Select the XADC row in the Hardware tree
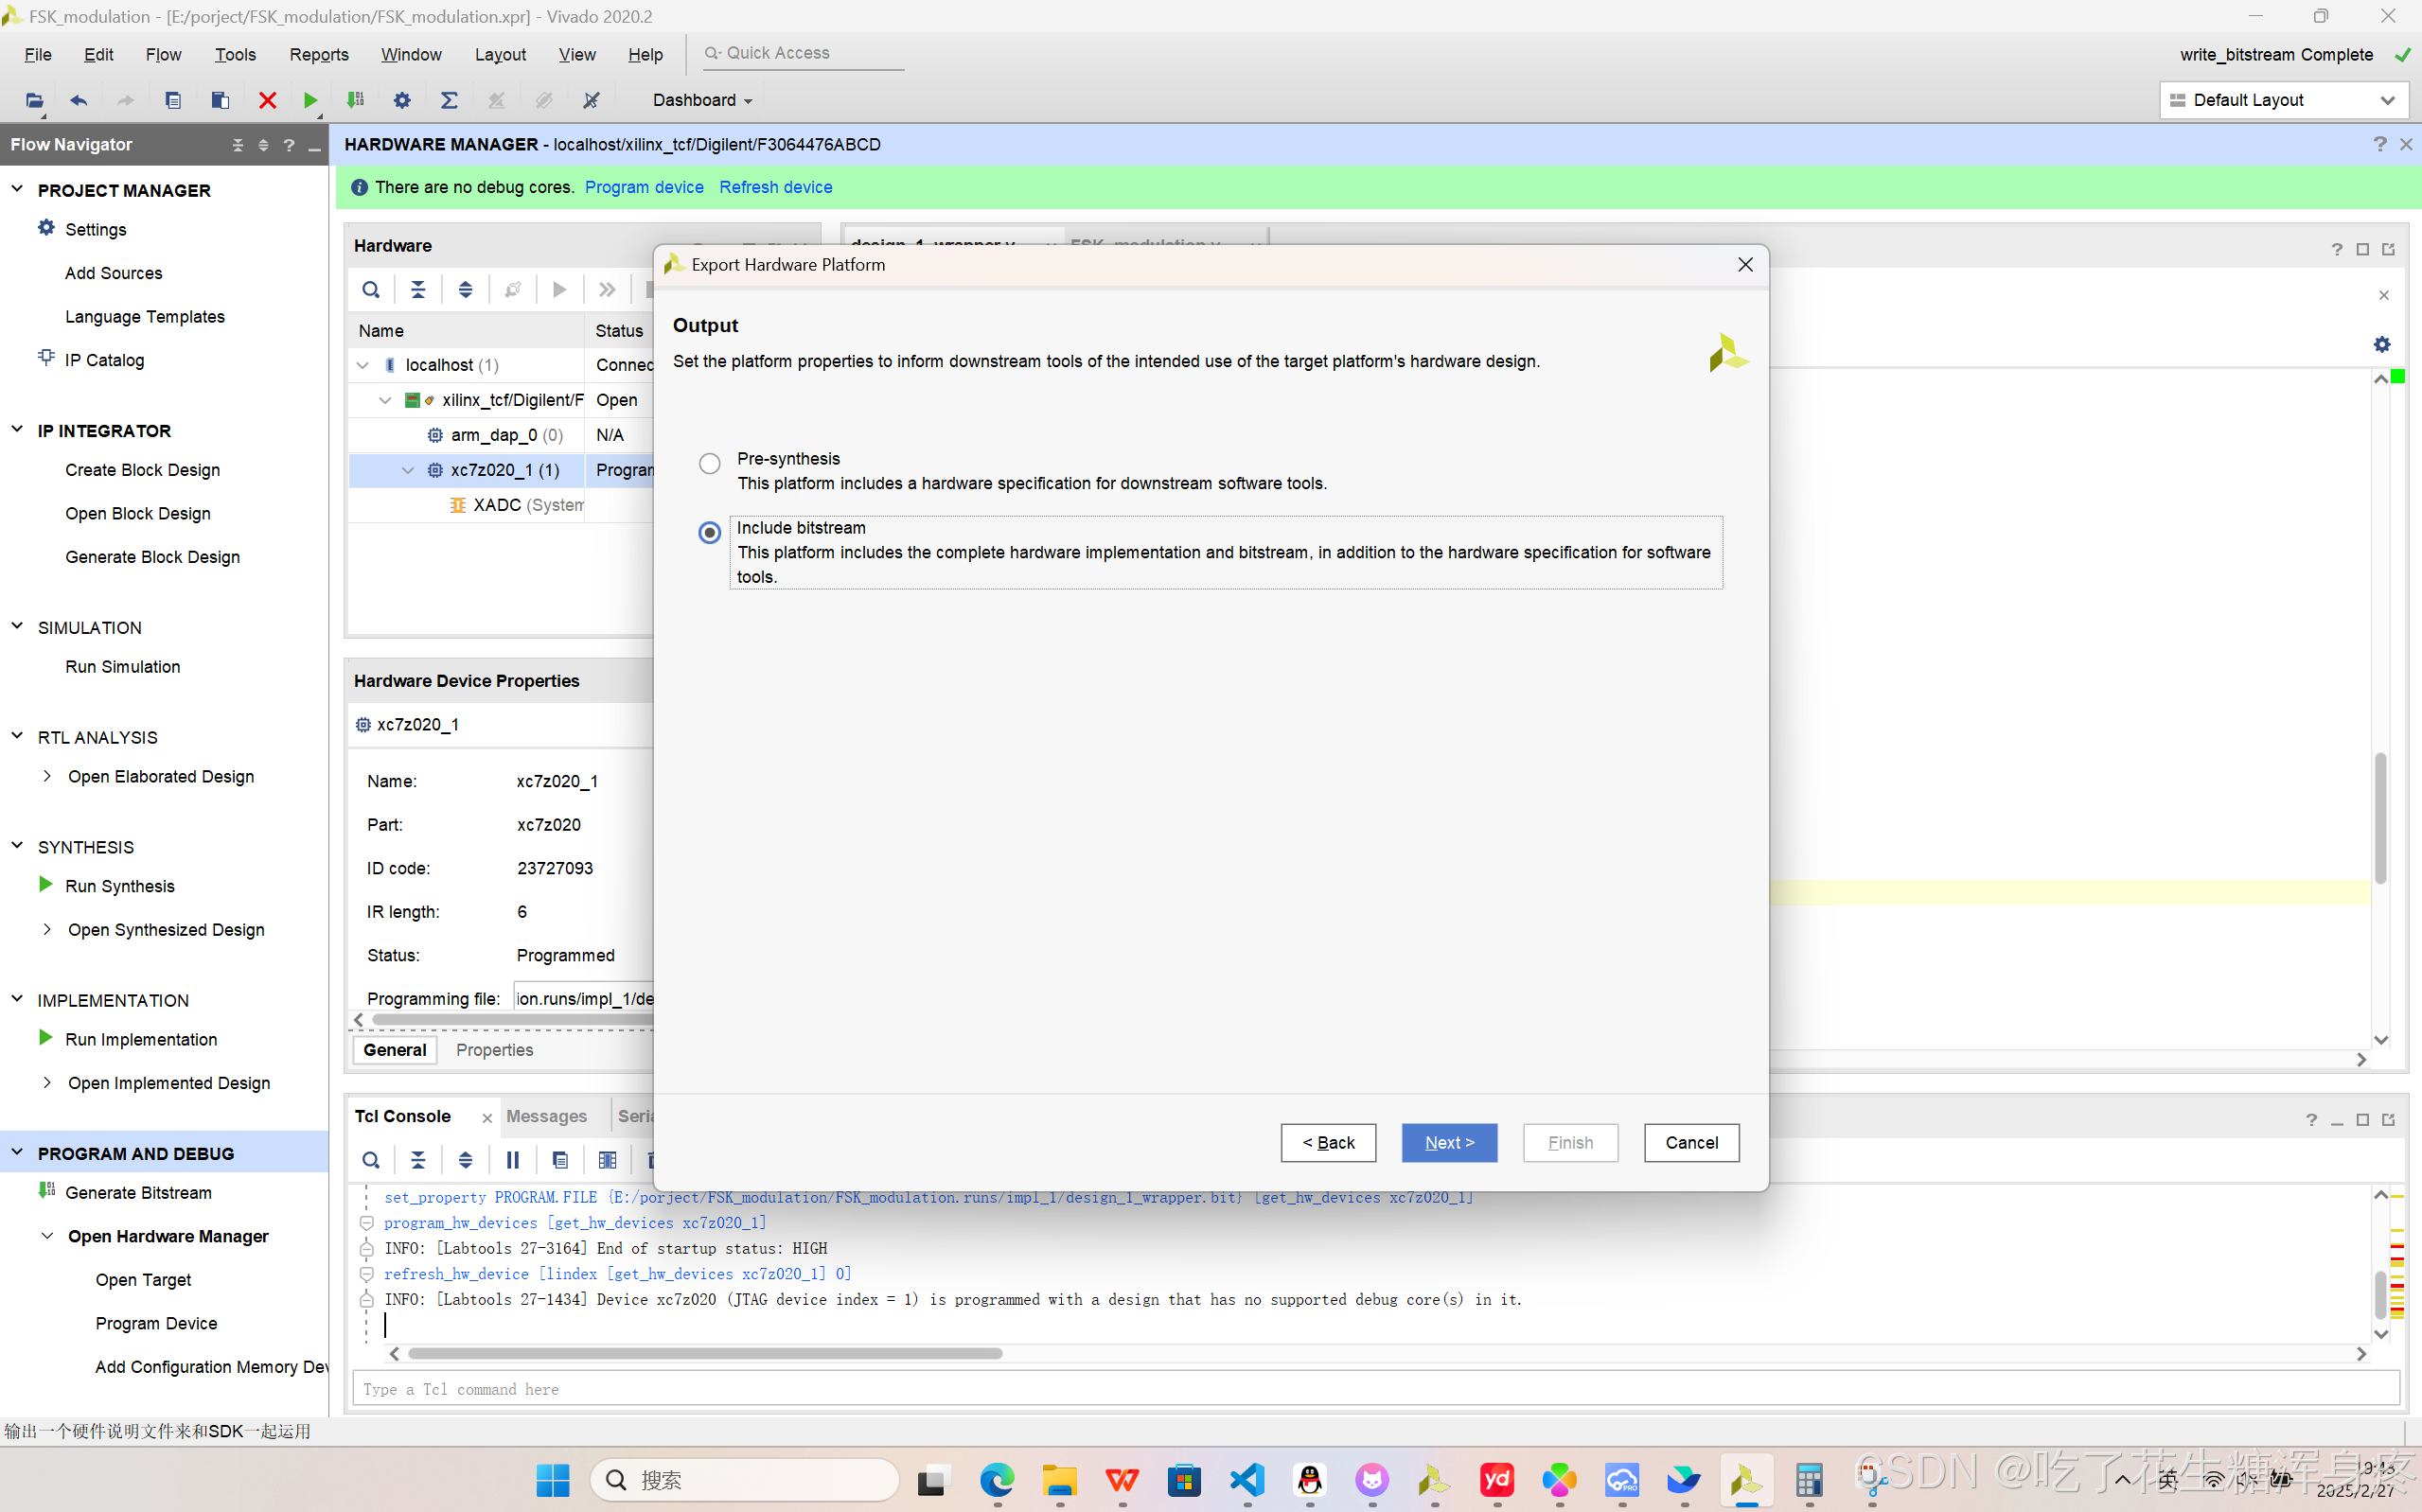The height and width of the screenshot is (1512, 2422). click(501, 505)
